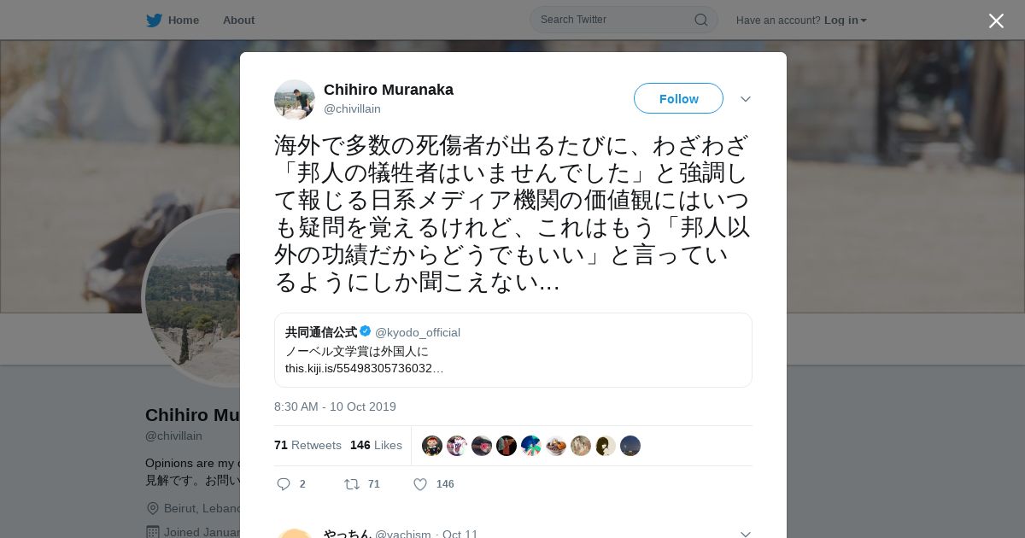Click the verified badge next to 共同通信公式
1025x538 pixels.
click(366, 331)
